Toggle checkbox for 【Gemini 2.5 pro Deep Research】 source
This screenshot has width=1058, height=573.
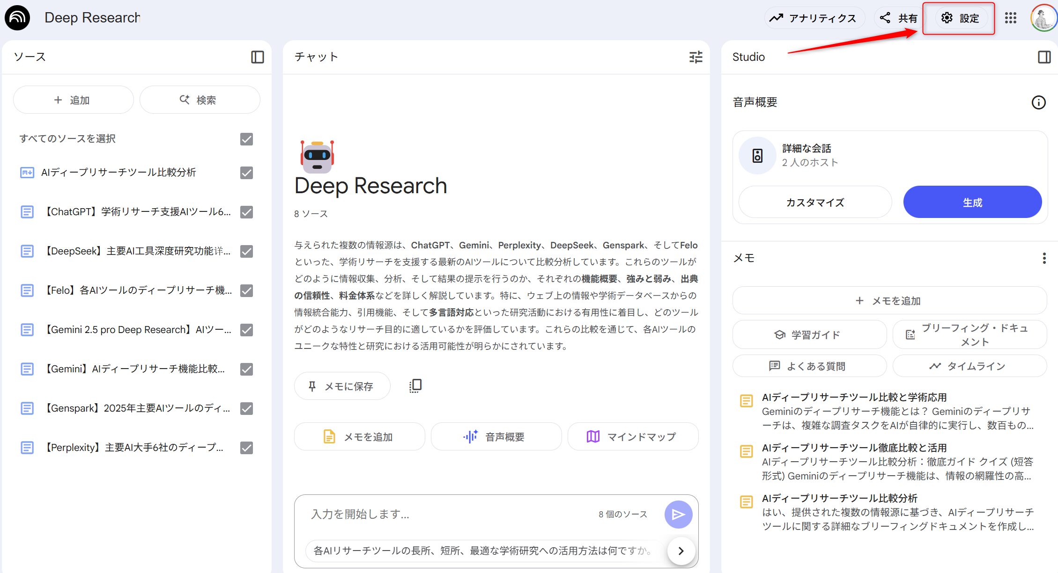click(x=246, y=330)
